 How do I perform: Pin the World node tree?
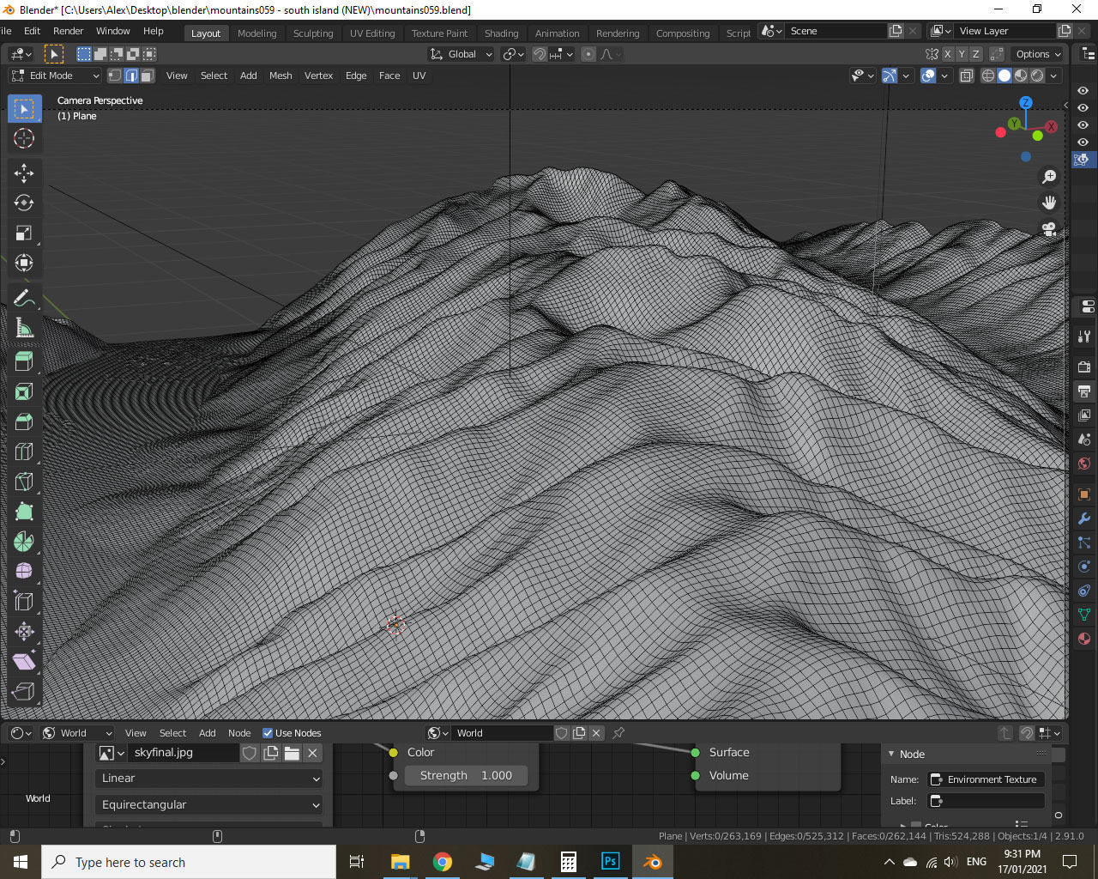tap(618, 733)
